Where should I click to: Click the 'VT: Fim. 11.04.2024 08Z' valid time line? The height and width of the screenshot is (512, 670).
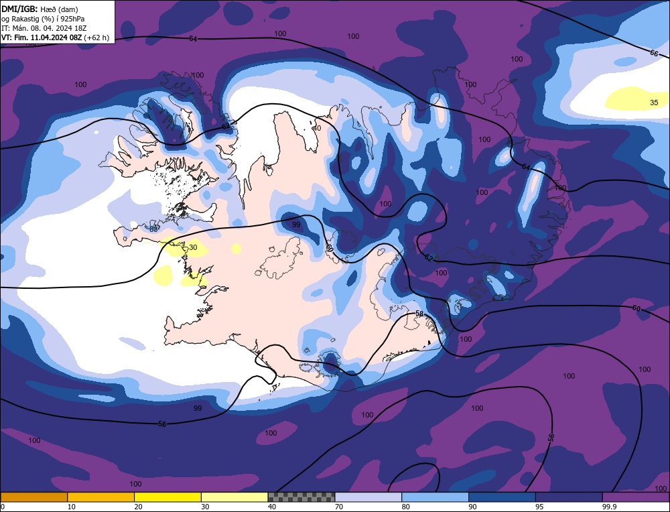point(42,38)
